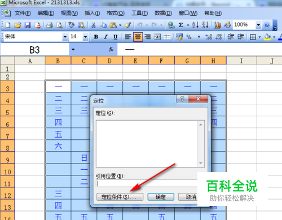The width and height of the screenshot is (282, 220).
Task: Open the 文件(F) menu
Action: pyautogui.click(x=23, y=13)
